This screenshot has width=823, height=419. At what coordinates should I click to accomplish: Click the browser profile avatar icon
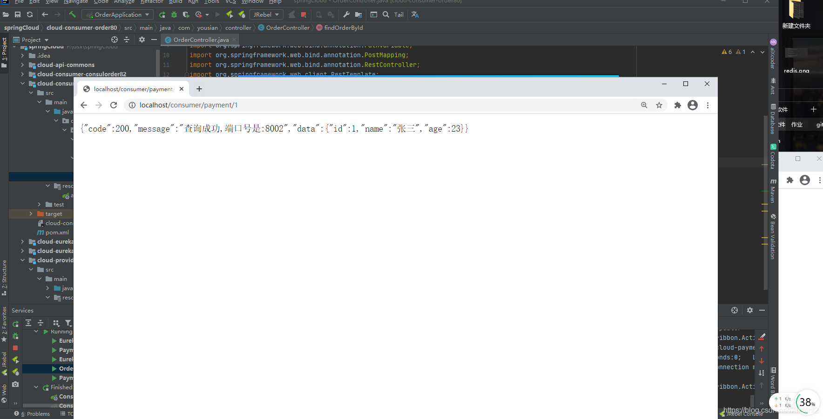pos(693,105)
